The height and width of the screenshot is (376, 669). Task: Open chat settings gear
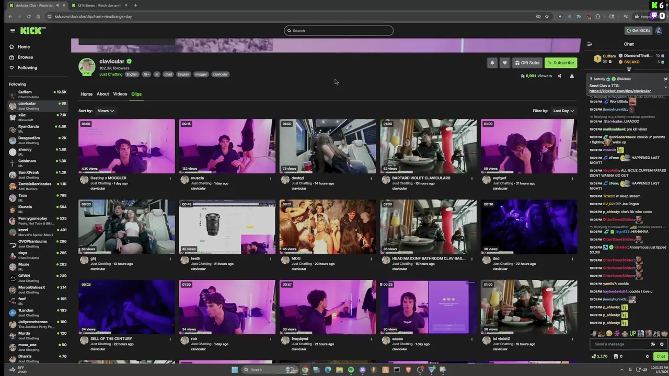coord(647,357)
